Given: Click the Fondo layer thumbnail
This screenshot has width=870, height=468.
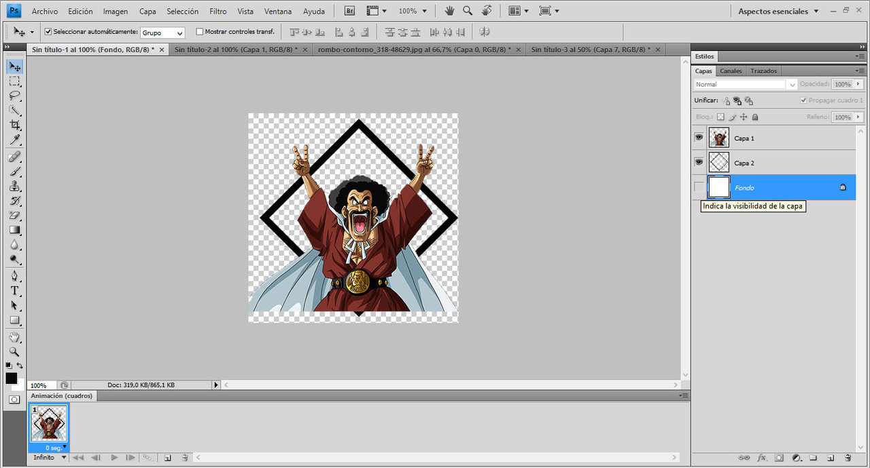Looking at the screenshot, I should (x=718, y=187).
